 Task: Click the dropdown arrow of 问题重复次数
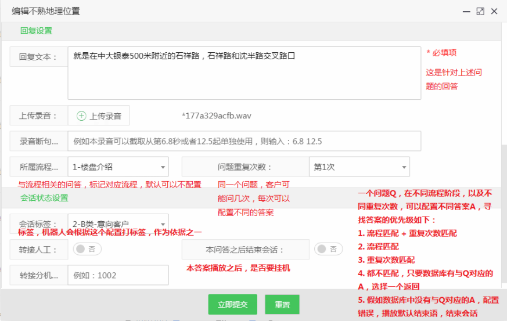(404, 167)
